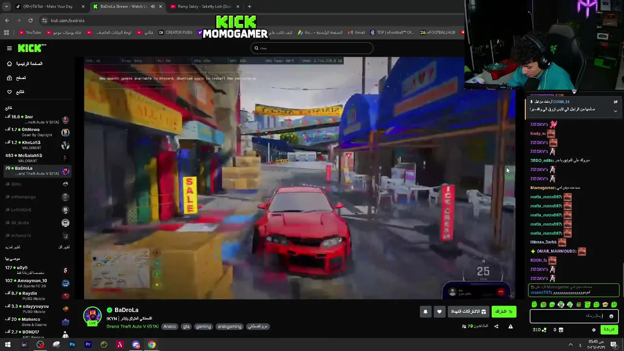Viewport: 624px width, 351px height.
Task: Click the green chat send button
Action: click(x=609, y=330)
